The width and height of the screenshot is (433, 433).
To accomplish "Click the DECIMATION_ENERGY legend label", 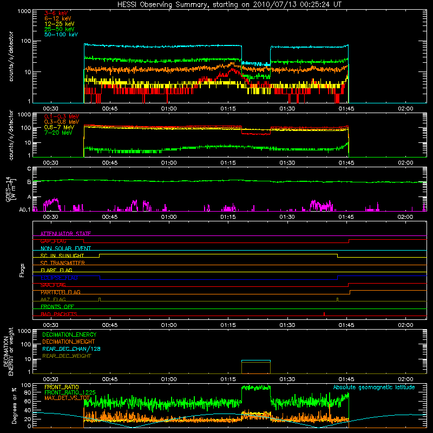I will click(x=69, y=334).
